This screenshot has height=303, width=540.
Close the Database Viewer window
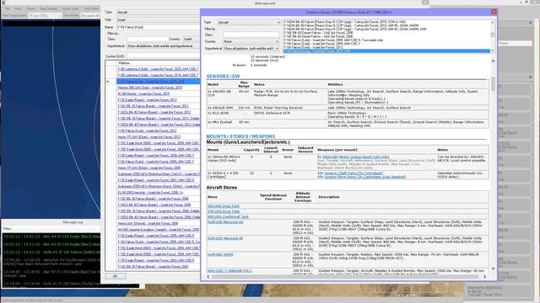(x=494, y=12)
